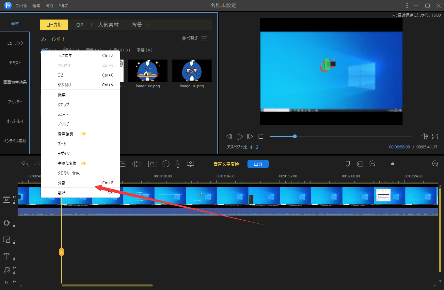
Task: Click the fullscreen preview icon
Action: pyautogui.click(x=435, y=136)
